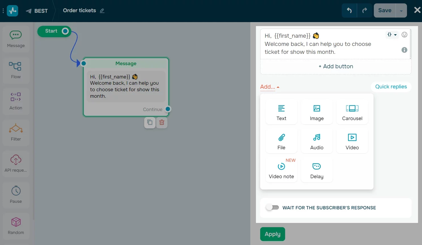Select the Filter block in sidebar
Viewport: 422px width, 245px height.
click(16, 132)
